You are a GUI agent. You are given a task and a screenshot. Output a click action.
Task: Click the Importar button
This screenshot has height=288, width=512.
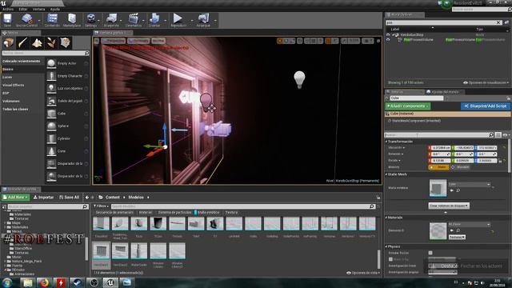tap(43, 198)
